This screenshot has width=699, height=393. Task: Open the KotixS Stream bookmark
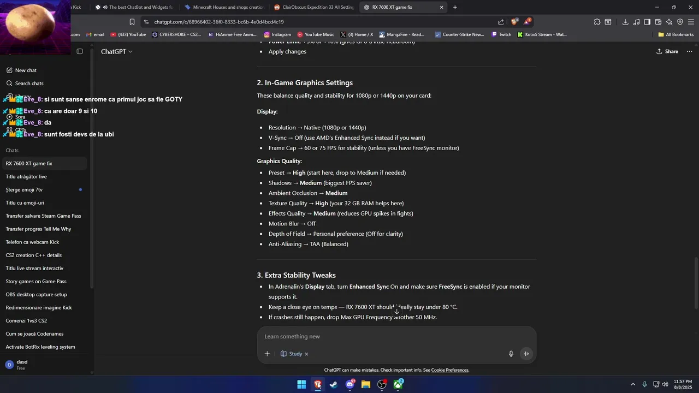(x=542, y=34)
